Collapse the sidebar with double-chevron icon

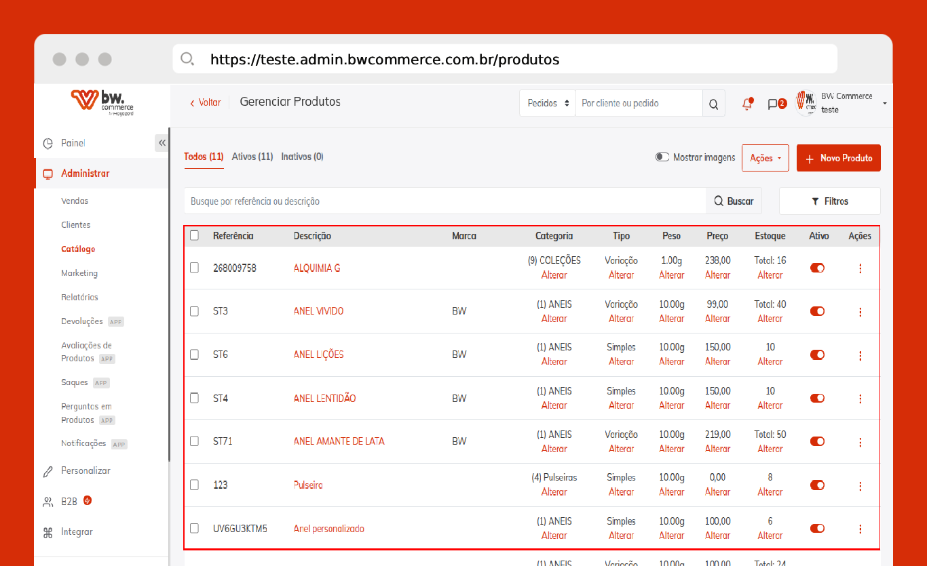click(x=162, y=143)
